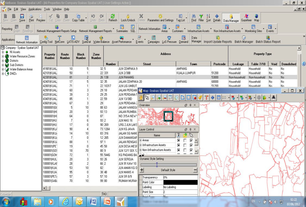The width and height of the screenshot is (306, 207).
Task: Open Import Update Reports
Action: 218,40
